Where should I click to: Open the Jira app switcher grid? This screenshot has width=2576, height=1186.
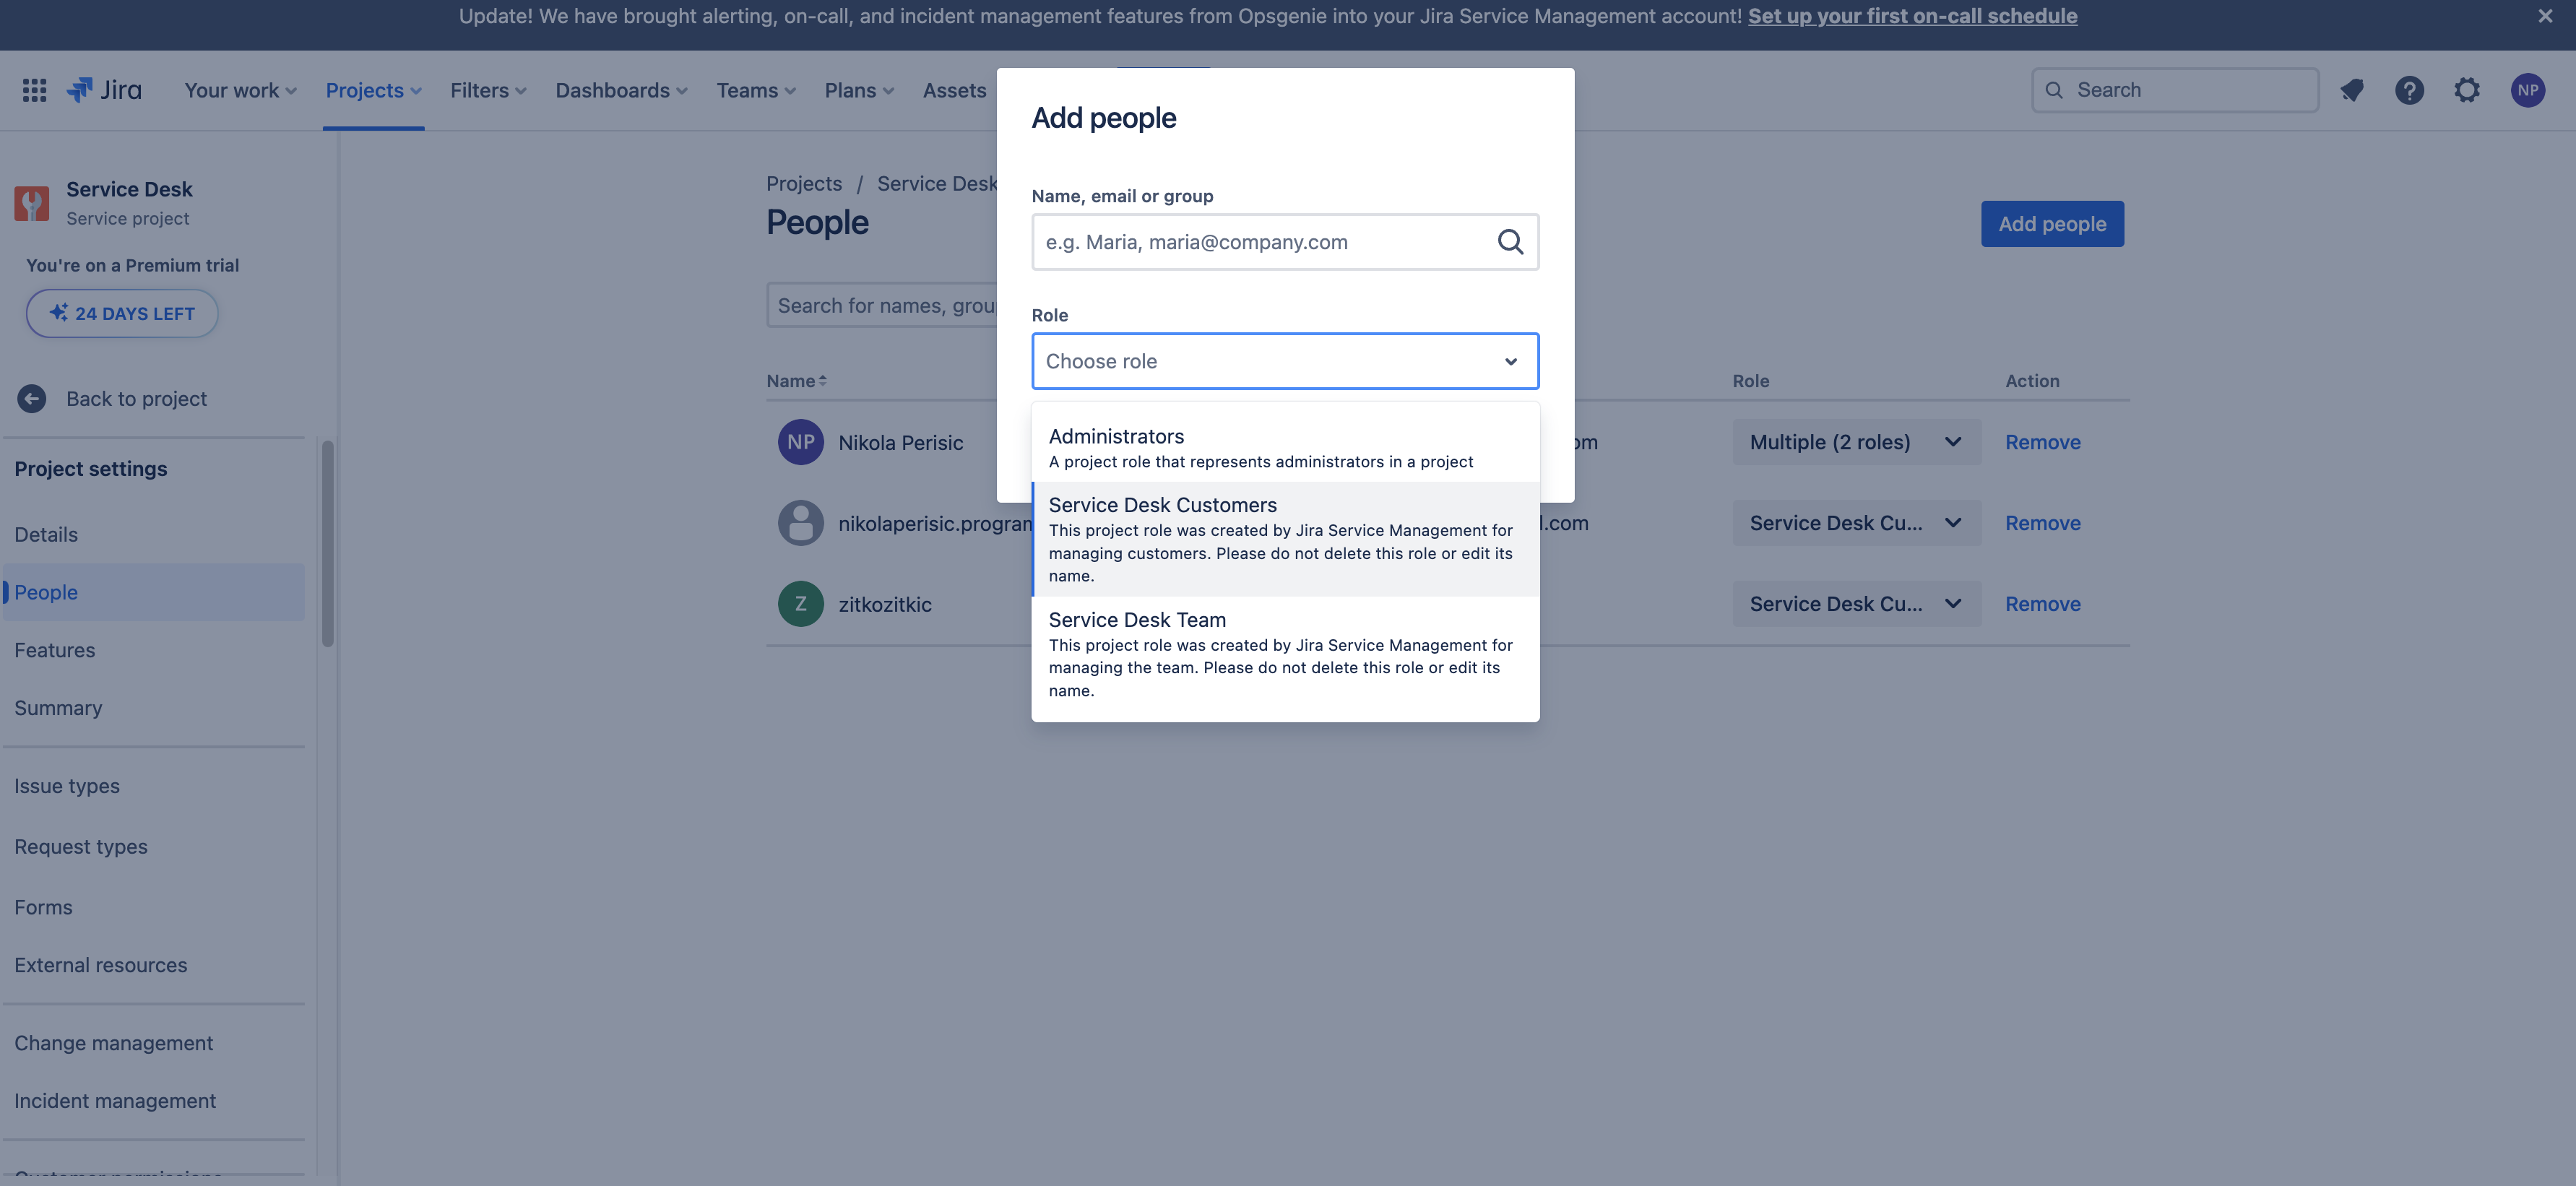33,90
